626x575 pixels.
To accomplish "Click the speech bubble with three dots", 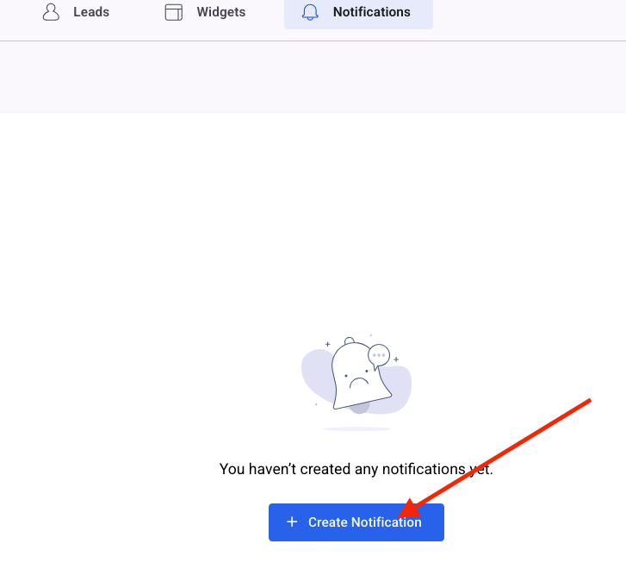I will pos(379,354).
